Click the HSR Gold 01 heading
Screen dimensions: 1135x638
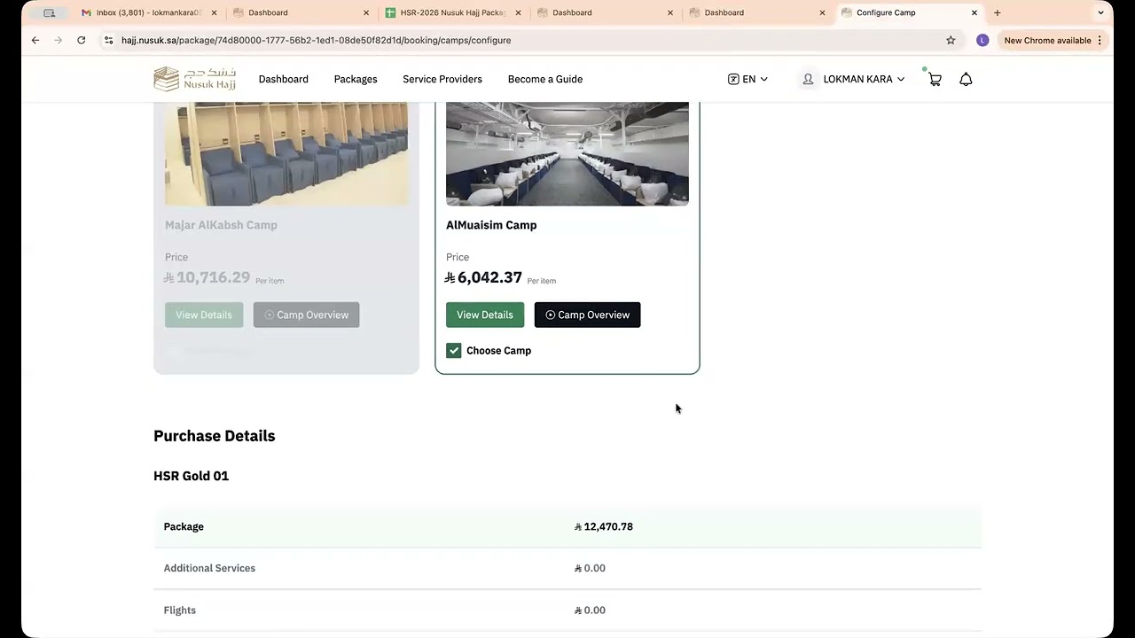192,476
